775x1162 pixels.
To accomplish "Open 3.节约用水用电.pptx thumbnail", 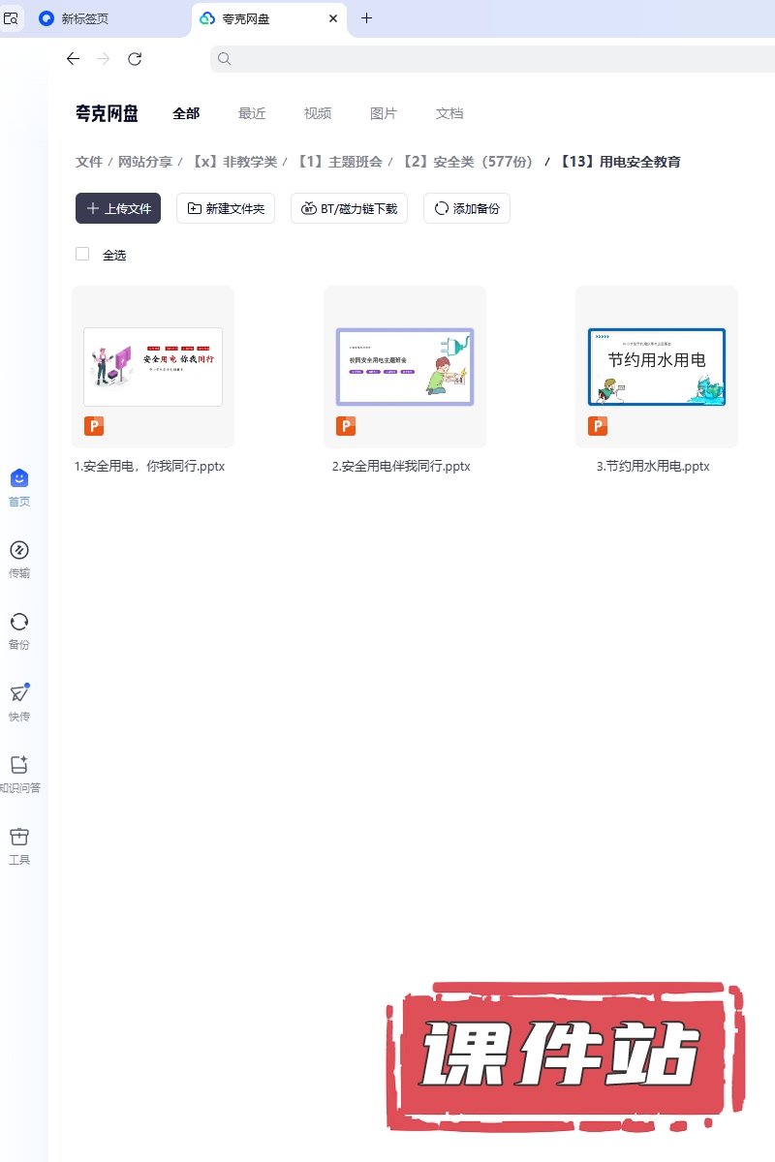I will pyautogui.click(x=656, y=367).
